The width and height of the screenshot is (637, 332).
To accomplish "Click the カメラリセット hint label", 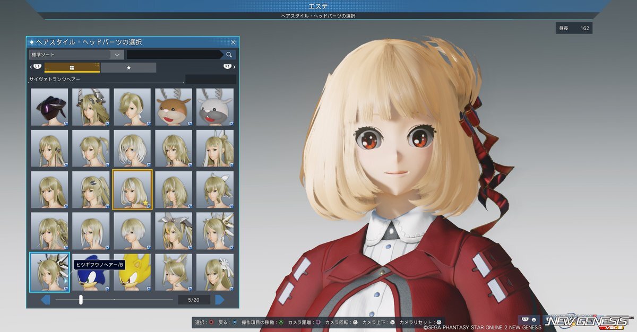I will pyautogui.click(x=417, y=322).
